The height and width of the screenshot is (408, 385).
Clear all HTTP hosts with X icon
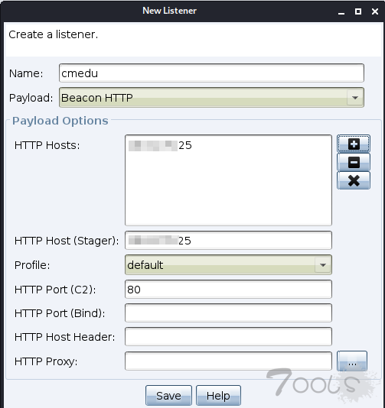tap(354, 180)
